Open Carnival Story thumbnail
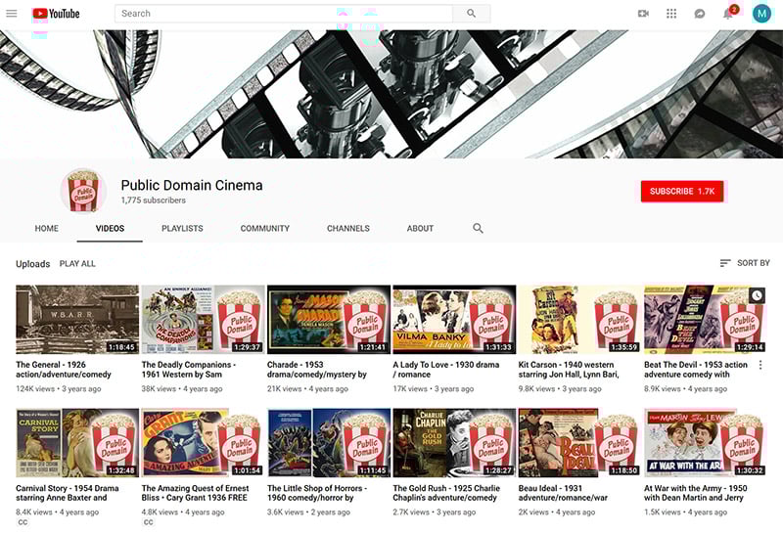783x534 pixels. tap(77, 443)
